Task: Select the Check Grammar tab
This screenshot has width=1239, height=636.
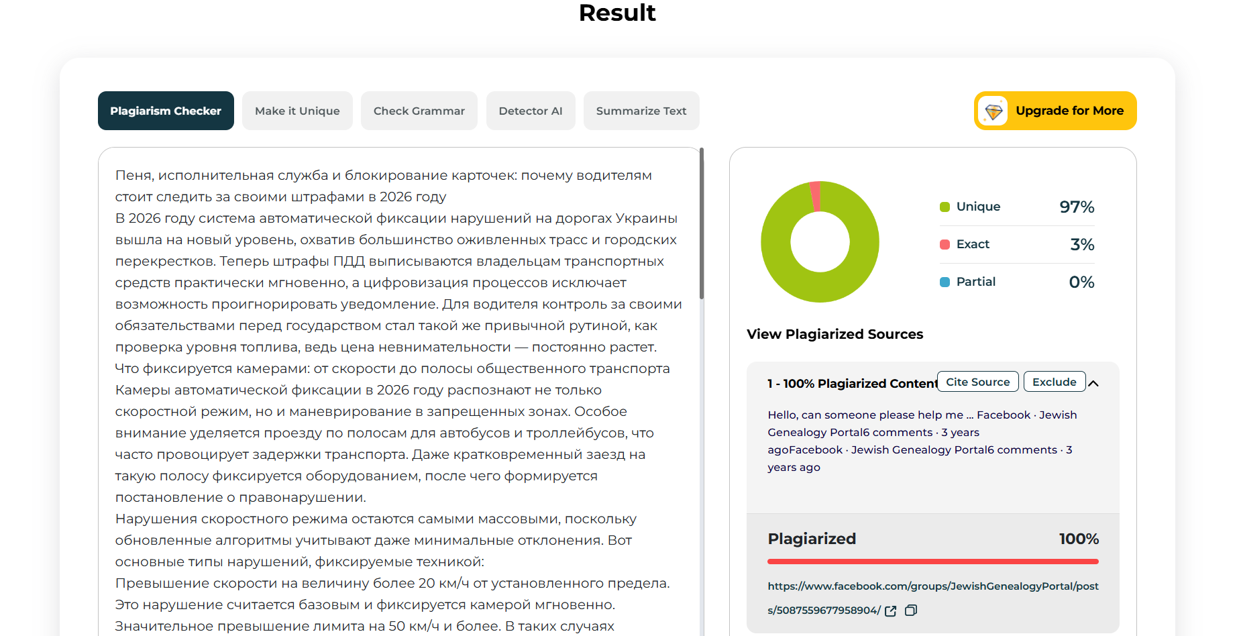Action: pos(419,111)
